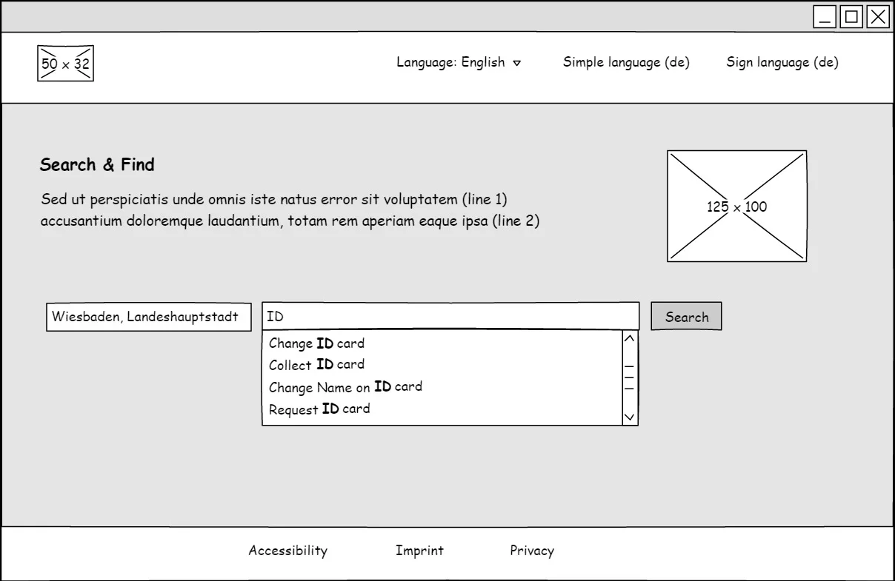The image size is (895, 581).
Task: Click the logo image placeholder in header
Action: point(65,64)
